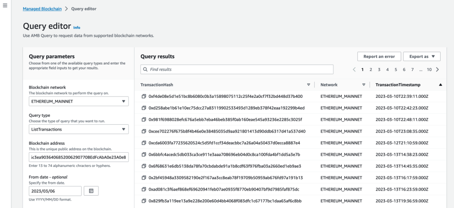The width and height of the screenshot is (454, 208).
Task: Open the Info link beside Query editor
Action: click(77, 28)
